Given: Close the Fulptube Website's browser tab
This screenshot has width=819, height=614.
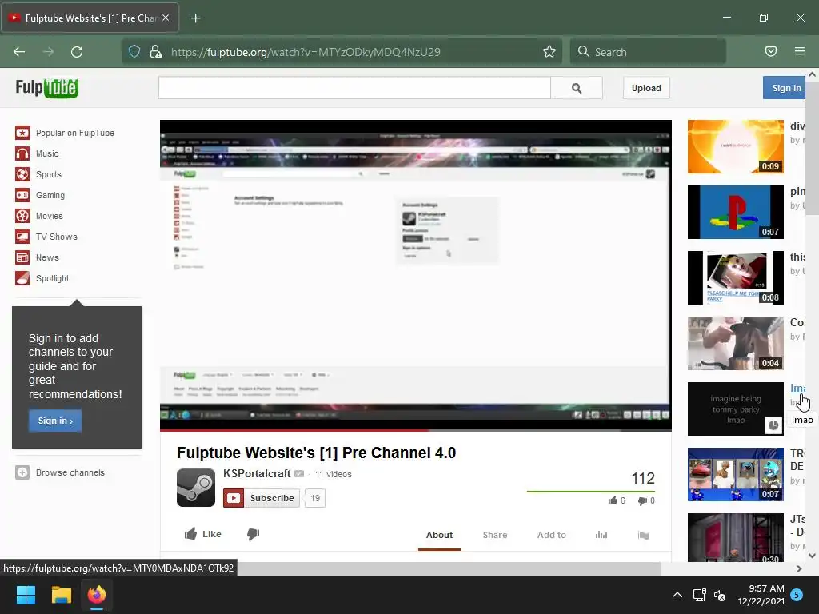Looking at the screenshot, I should click(166, 18).
